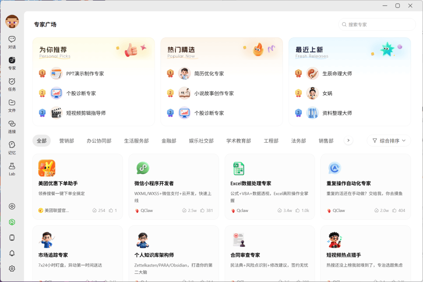Click the phone device icon in the sidebar

(x=12, y=237)
